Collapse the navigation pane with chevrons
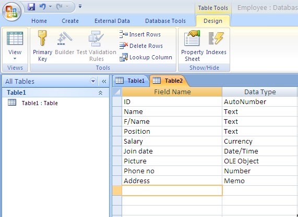This screenshot has height=217, width=298. [104, 82]
